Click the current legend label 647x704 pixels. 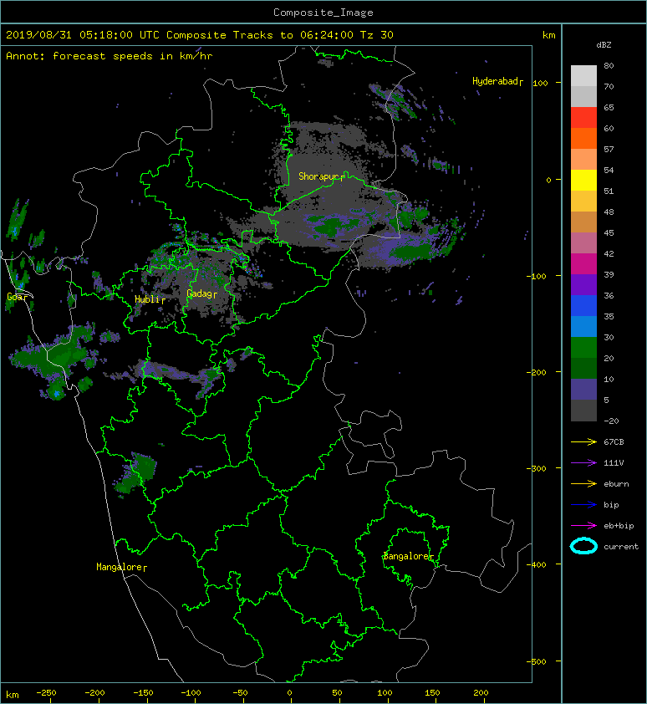[x=621, y=547]
